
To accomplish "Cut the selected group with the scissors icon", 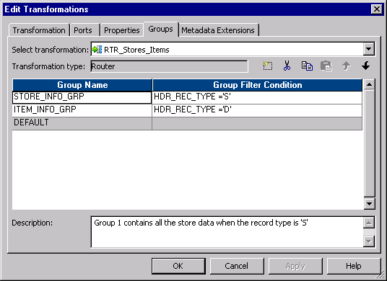I will 287,66.
